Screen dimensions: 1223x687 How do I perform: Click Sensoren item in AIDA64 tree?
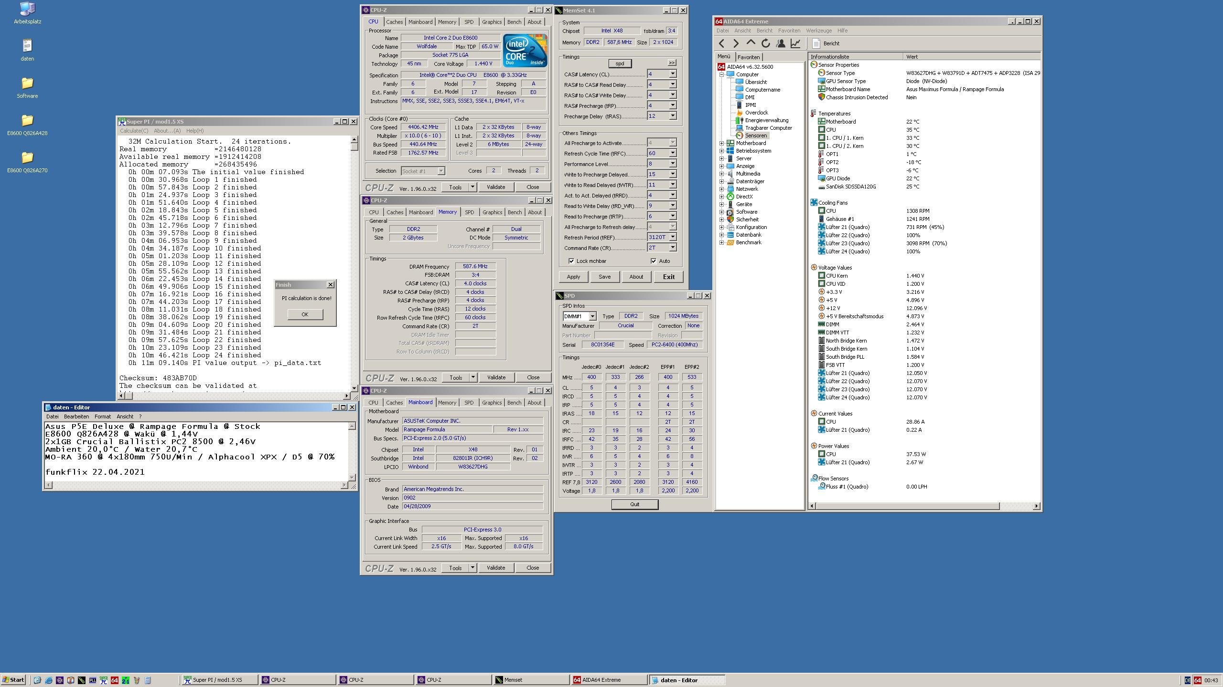[x=756, y=135]
